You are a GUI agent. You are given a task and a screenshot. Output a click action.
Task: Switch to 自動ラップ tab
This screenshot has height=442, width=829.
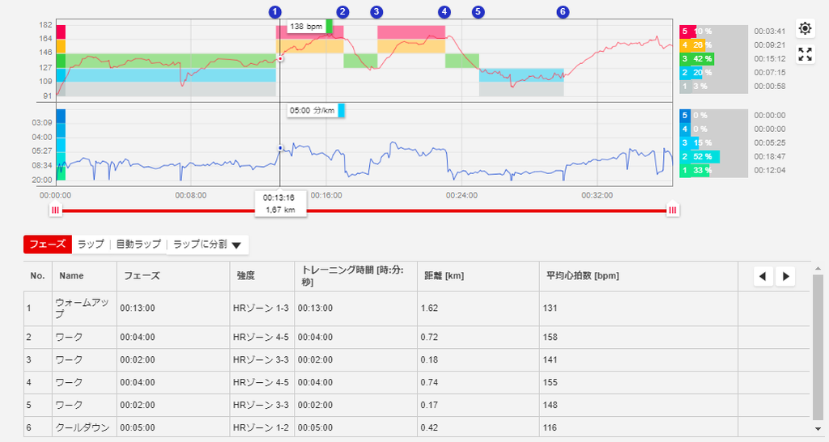pos(138,244)
